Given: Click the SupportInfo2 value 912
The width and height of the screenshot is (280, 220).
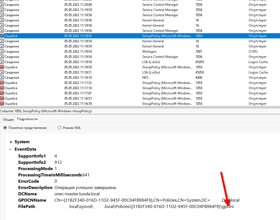Looking at the screenshot, I should coord(58,162).
